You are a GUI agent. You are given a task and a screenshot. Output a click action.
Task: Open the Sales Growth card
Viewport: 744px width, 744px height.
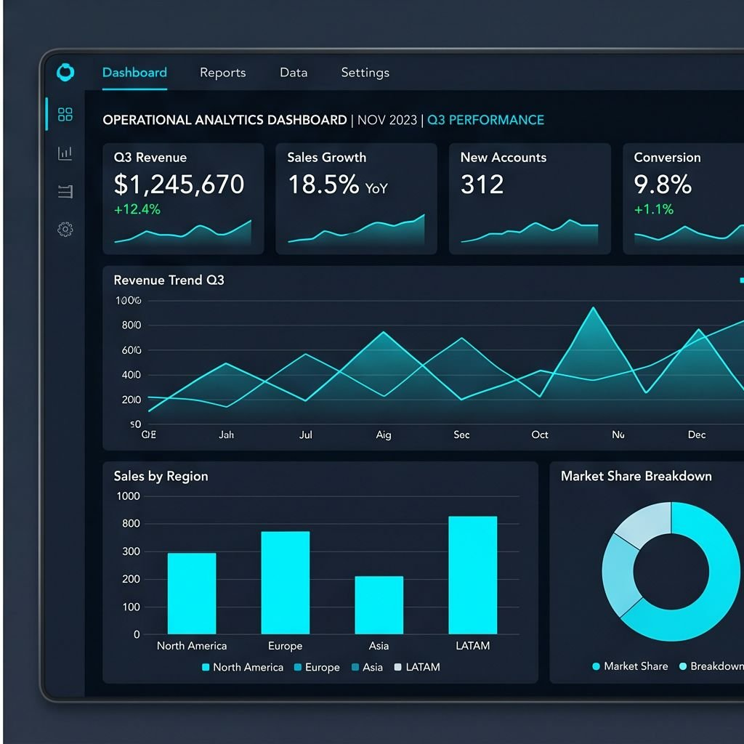(356, 199)
